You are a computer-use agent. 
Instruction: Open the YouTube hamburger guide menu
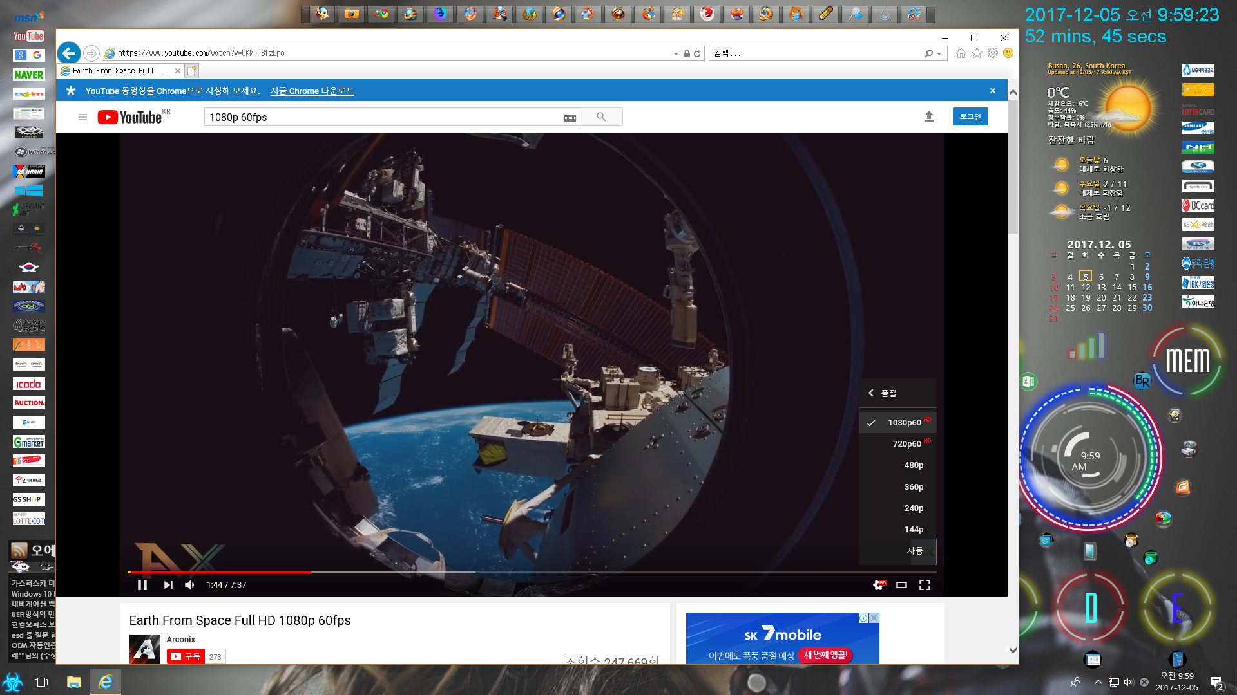pyautogui.click(x=82, y=117)
